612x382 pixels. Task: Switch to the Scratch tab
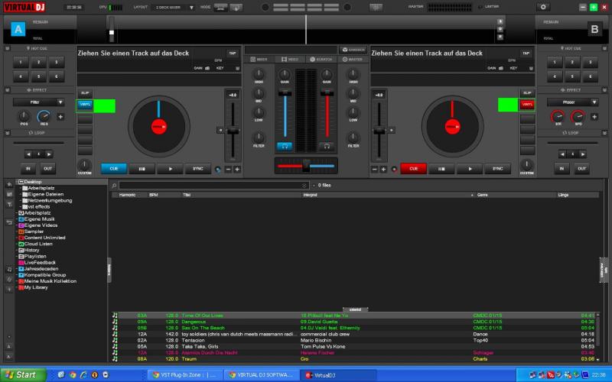point(321,60)
